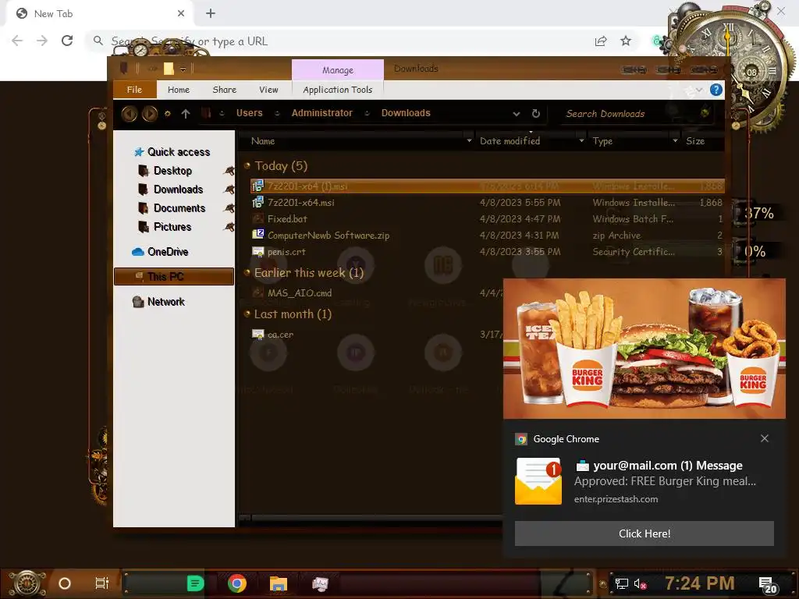Close the New Tab tab
The height and width of the screenshot is (599, 799).
181,13
